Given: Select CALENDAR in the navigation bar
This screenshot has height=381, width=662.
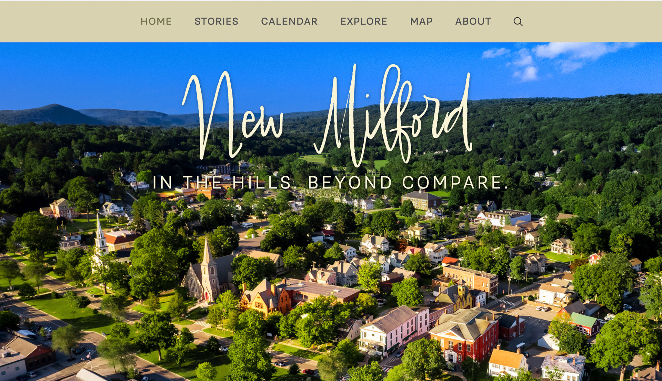Looking at the screenshot, I should [x=289, y=21].
